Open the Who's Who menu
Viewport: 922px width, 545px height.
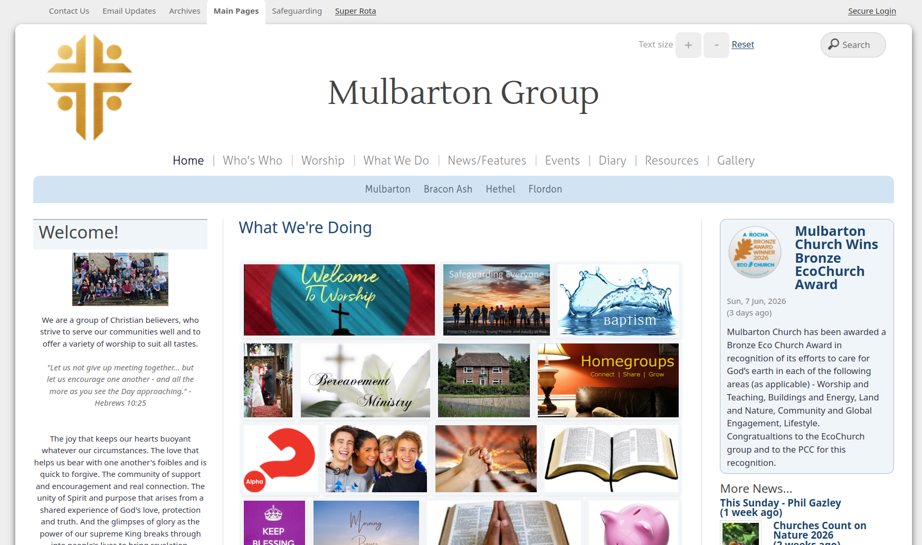point(252,160)
